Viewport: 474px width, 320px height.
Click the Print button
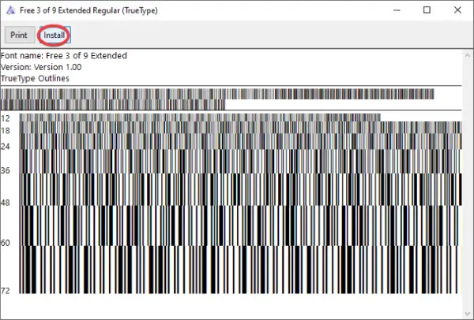click(19, 35)
